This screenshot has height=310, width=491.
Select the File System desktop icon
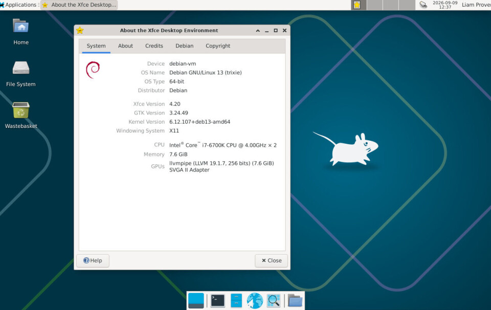pyautogui.click(x=21, y=74)
